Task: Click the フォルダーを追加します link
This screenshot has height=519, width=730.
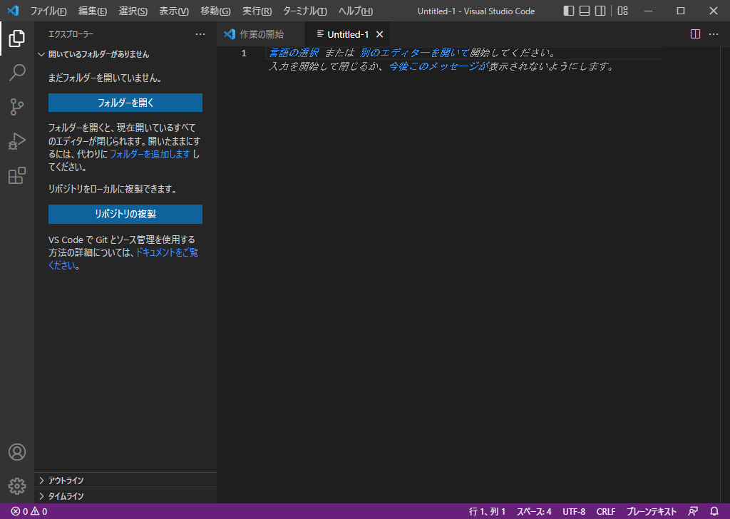Action: (x=150, y=154)
